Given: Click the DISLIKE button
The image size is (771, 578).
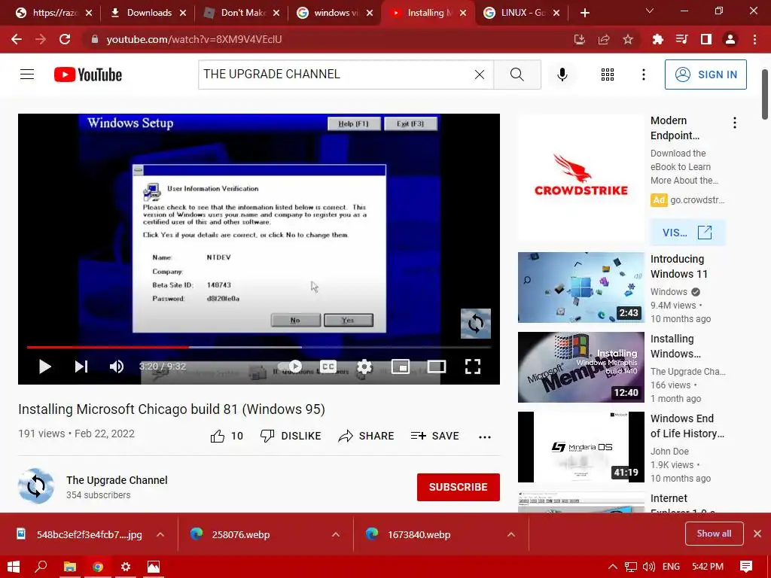Looking at the screenshot, I should (x=291, y=436).
